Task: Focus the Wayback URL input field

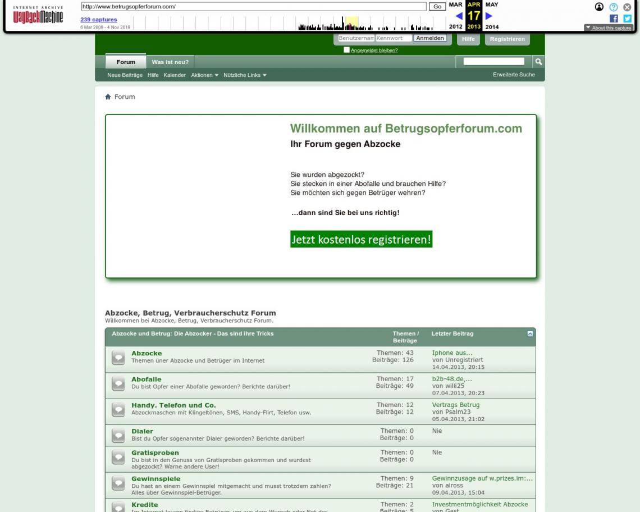Action: [x=253, y=7]
